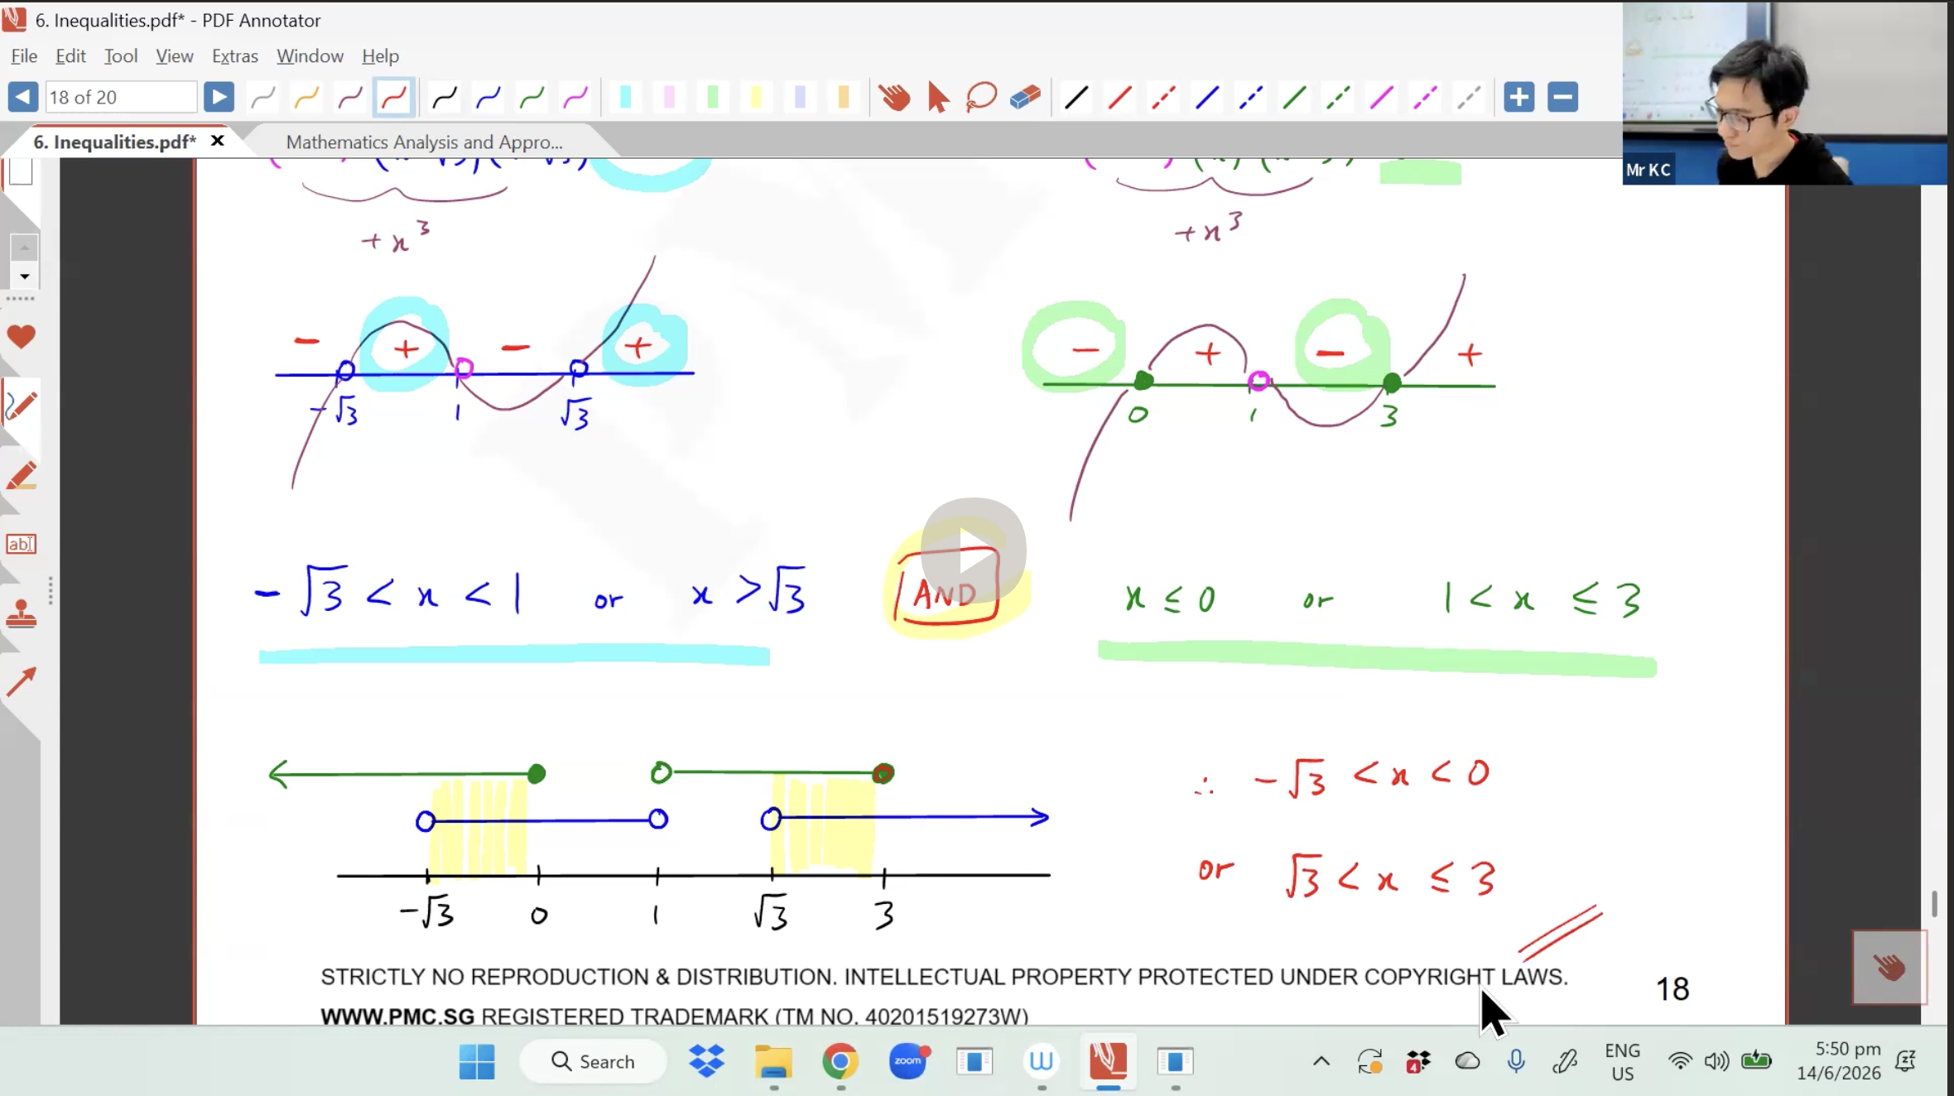Select the dark red pen preset

350,98
